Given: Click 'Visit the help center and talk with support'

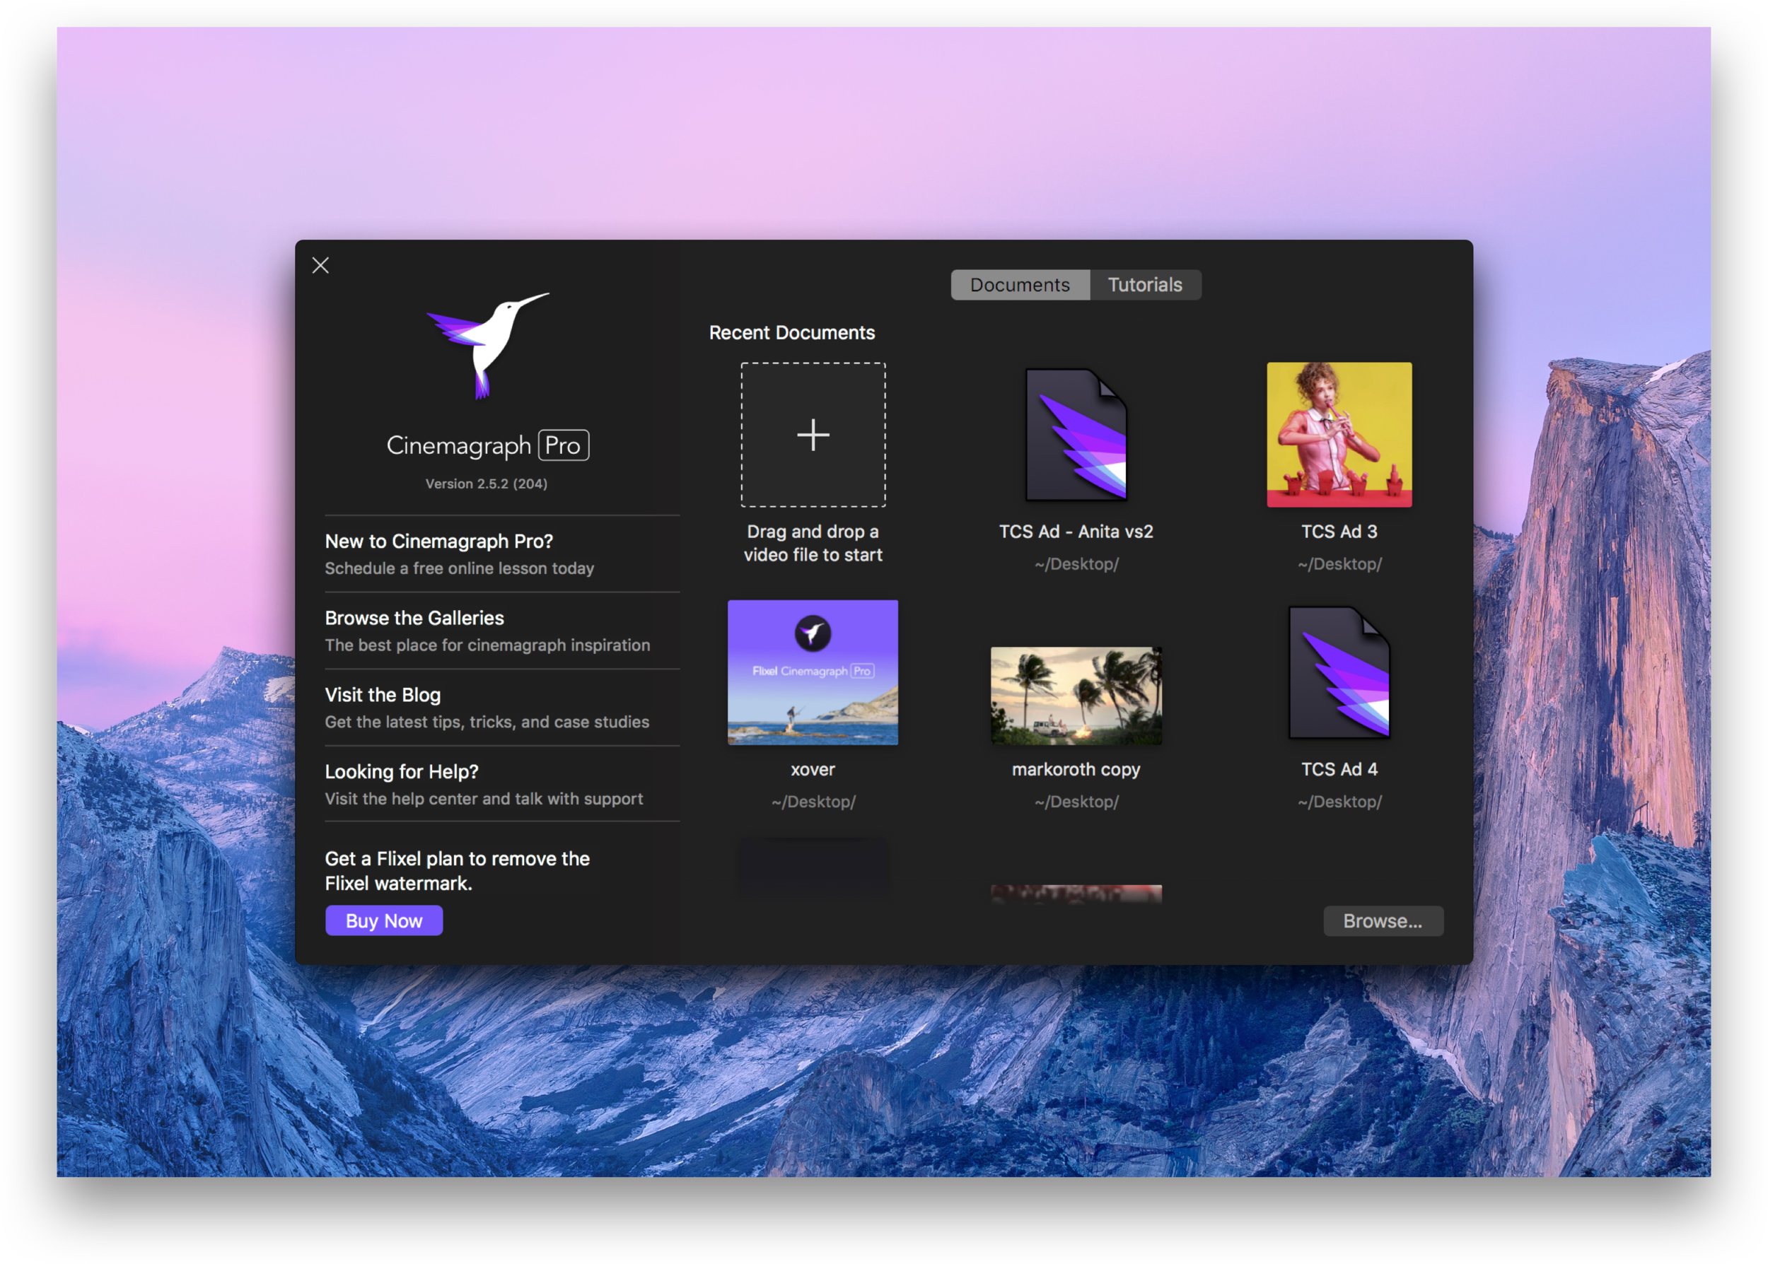Looking at the screenshot, I should 484,799.
